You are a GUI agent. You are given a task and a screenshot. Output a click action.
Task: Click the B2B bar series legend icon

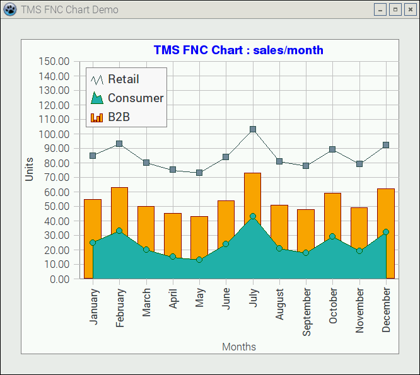click(x=97, y=117)
